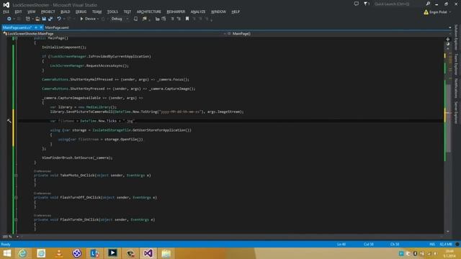Open the TOOLS menu
461x259 pixels.
pos(112,12)
